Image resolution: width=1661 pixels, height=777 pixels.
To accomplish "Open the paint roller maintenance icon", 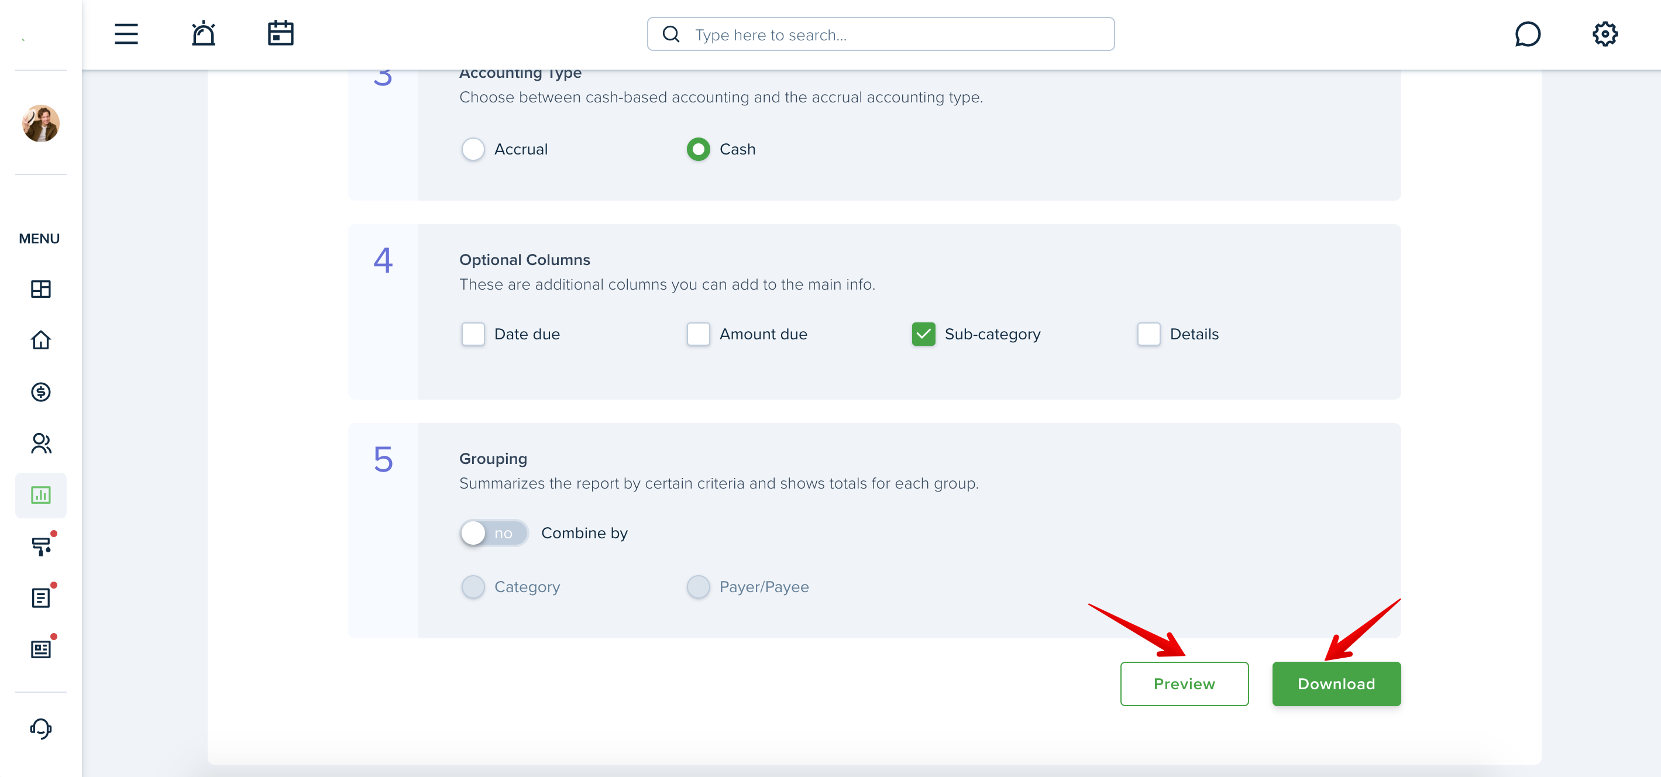I will [x=40, y=547].
